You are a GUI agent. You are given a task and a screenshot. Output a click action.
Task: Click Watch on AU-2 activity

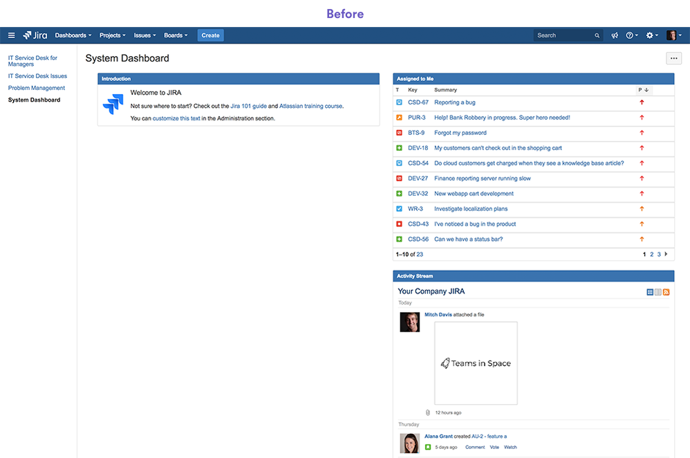coord(510,448)
